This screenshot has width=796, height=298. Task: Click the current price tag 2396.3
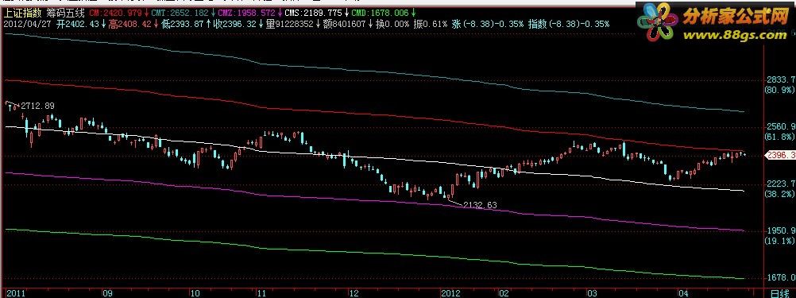782,155
